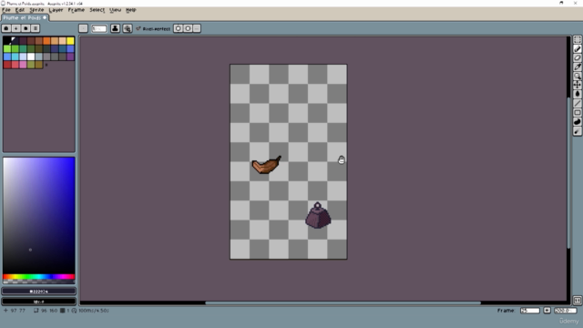Click the rainbow hue slider bar
The height and width of the screenshot is (328, 583).
(x=39, y=277)
